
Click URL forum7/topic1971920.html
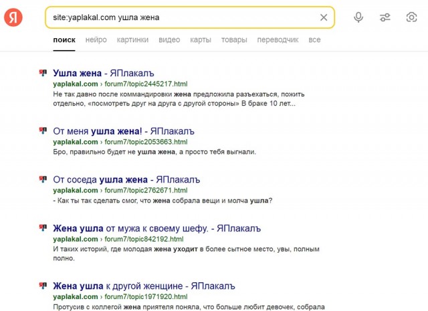click(x=146, y=296)
